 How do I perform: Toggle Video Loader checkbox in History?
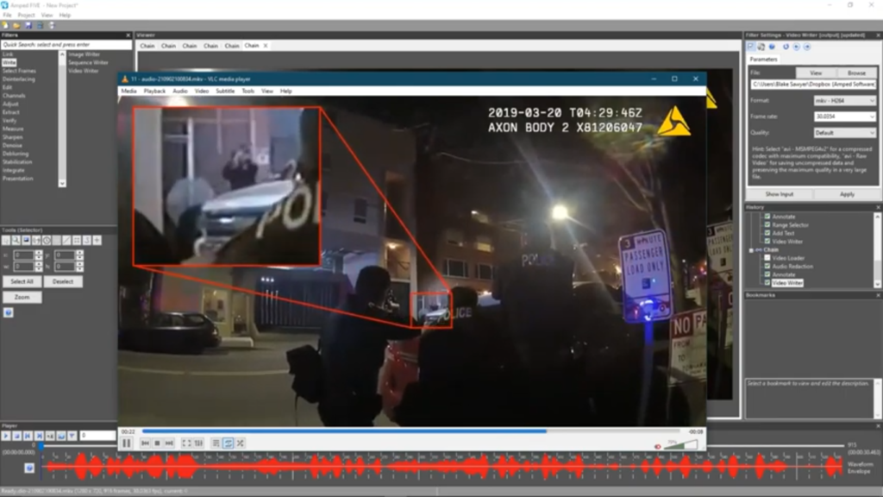tap(767, 258)
